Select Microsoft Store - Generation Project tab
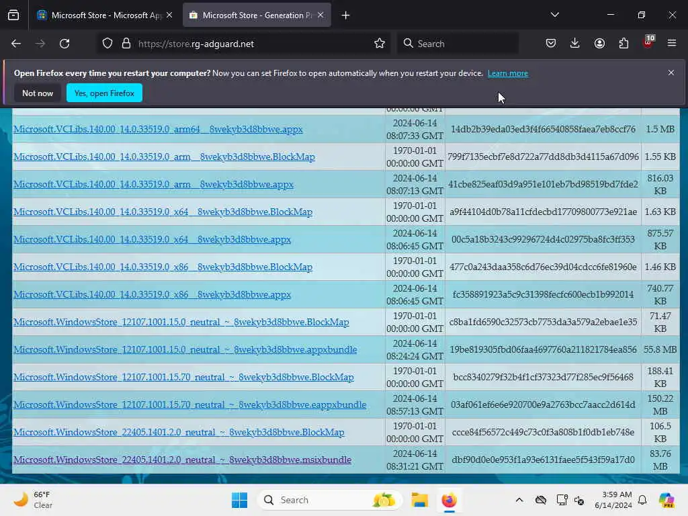This screenshot has width=688, height=516. coord(257,15)
